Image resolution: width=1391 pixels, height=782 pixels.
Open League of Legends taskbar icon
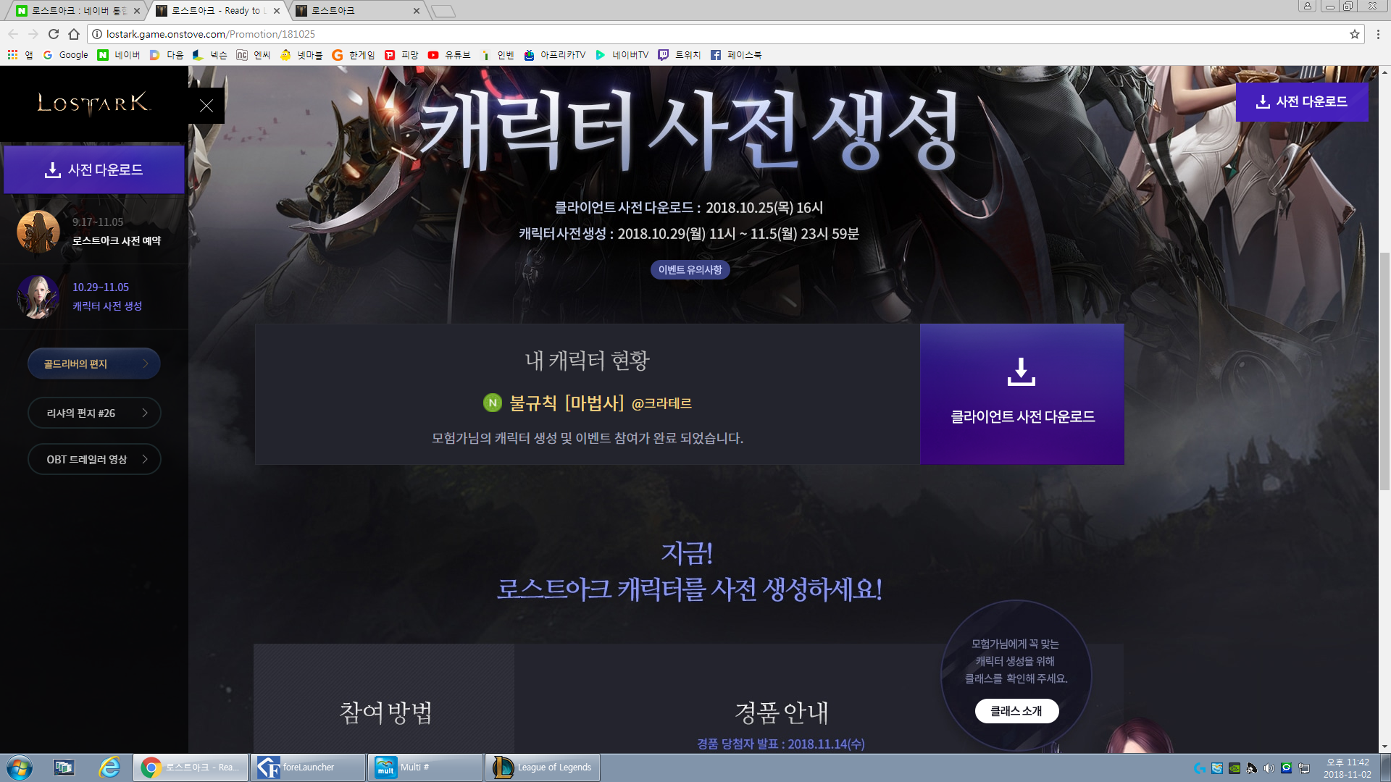point(542,768)
